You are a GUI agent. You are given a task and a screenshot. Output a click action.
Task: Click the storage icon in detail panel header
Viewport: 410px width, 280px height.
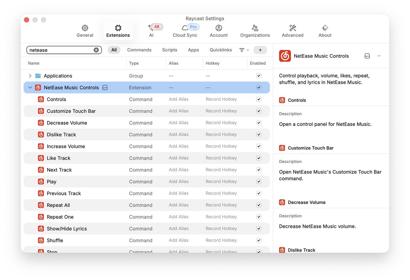(x=367, y=56)
